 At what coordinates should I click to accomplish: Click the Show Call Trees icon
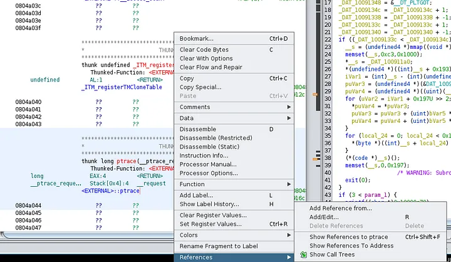coord(303,254)
